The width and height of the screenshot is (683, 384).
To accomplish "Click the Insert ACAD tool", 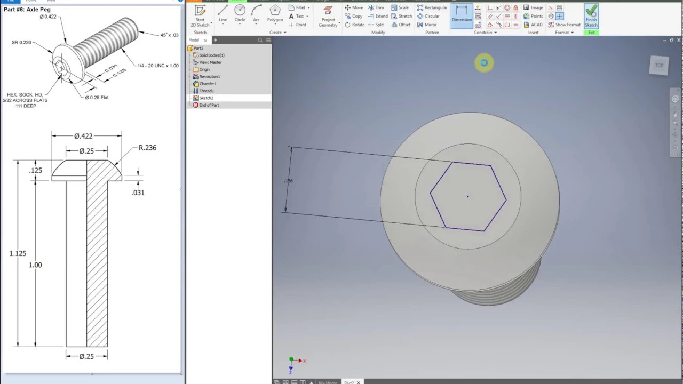I will click(533, 25).
